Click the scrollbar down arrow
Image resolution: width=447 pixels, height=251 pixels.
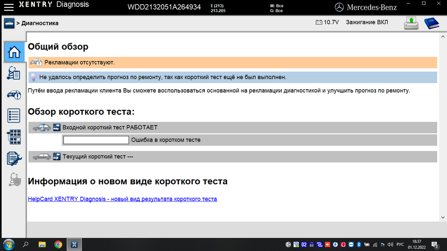(443, 217)
